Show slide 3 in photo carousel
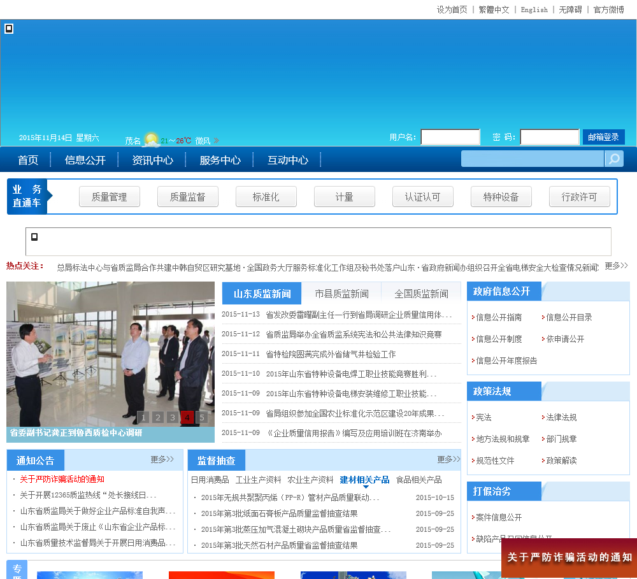This screenshot has width=637, height=579. 172,417
